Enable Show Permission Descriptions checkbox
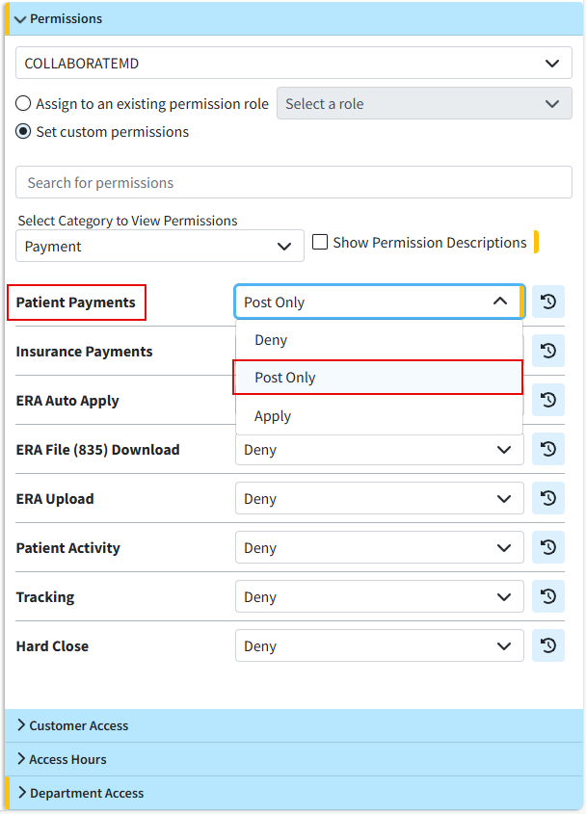The image size is (586, 814). tap(321, 243)
